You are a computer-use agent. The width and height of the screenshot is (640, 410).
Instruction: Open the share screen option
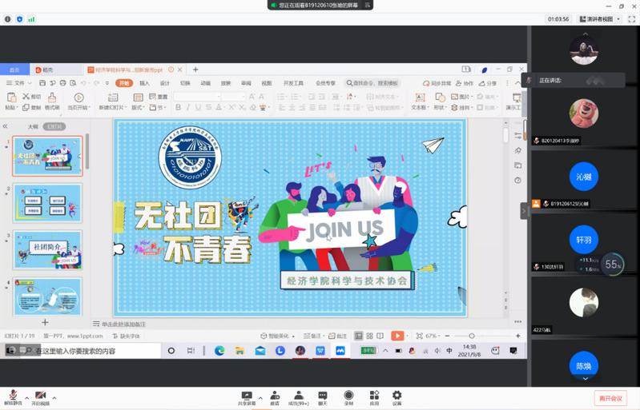[x=247, y=396]
